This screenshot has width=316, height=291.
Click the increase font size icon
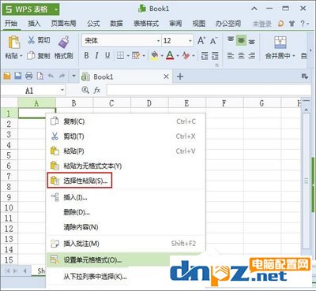[x=201, y=40]
